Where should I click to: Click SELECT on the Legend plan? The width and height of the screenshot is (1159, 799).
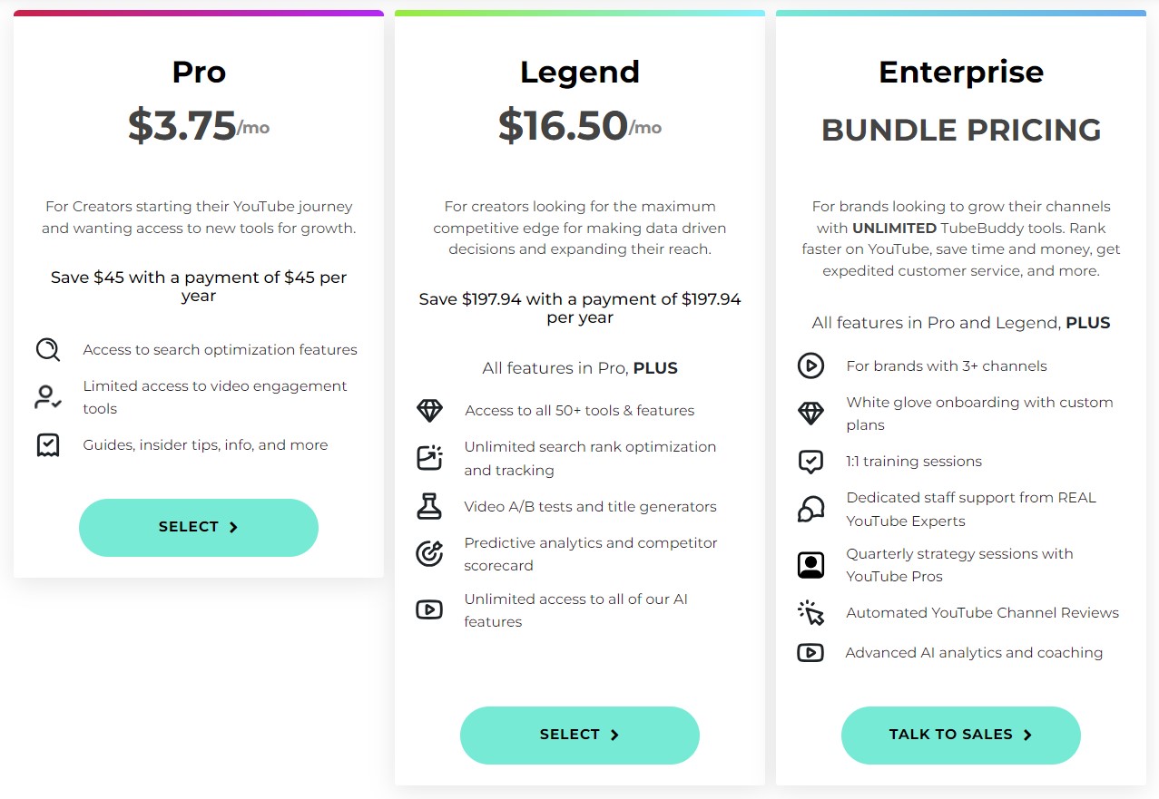click(x=579, y=735)
